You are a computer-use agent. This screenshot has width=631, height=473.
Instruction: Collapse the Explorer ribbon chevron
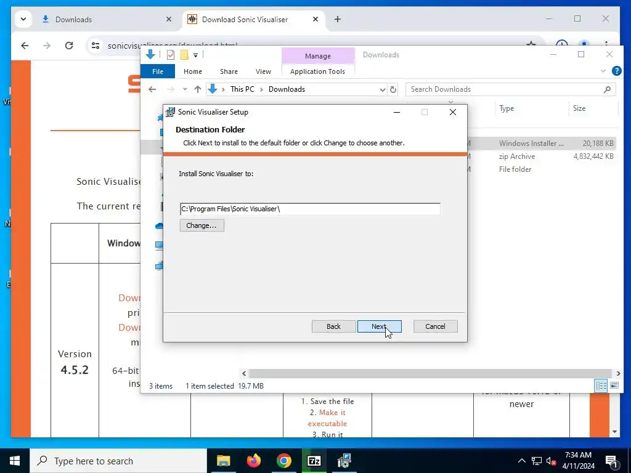click(603, 71)
